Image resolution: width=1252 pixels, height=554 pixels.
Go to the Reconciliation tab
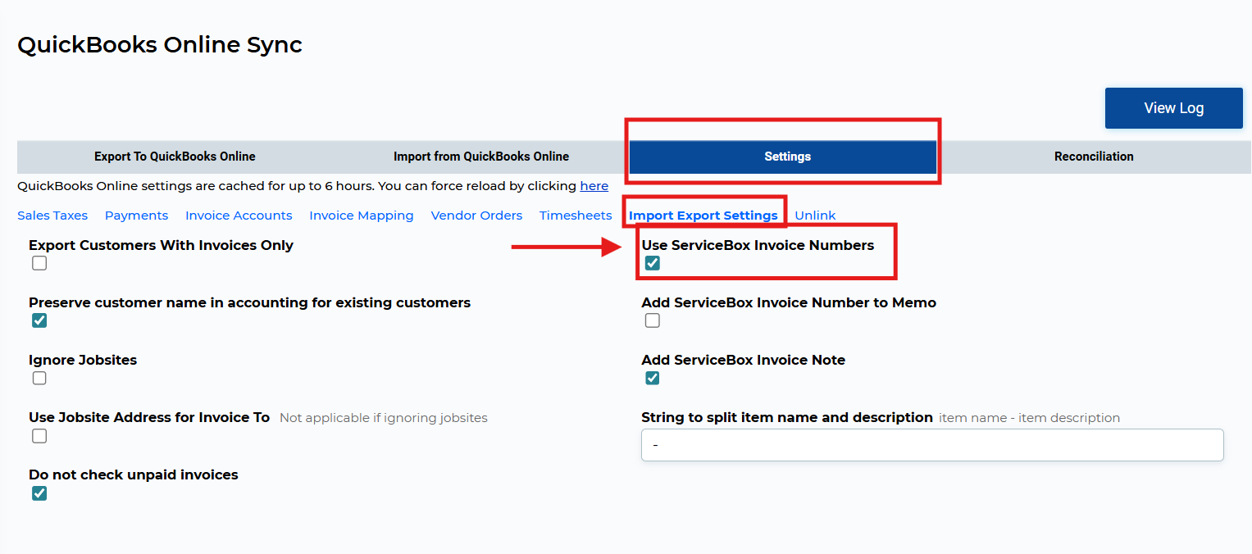point(1093,157)
